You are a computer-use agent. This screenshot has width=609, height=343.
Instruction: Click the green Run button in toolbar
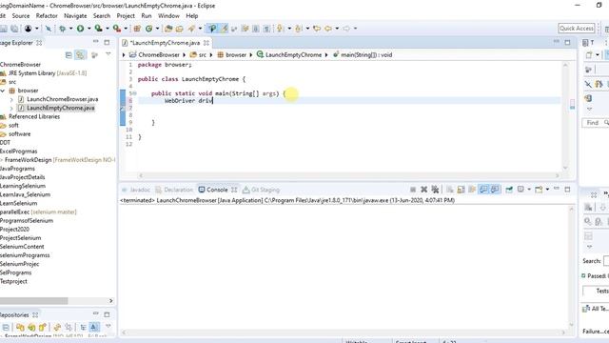(x=80, y=29)
